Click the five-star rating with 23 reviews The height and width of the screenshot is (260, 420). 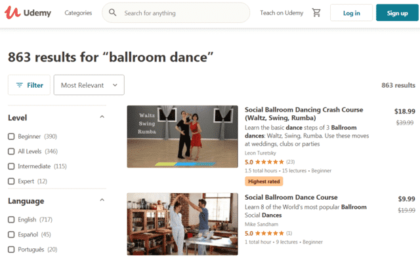click(x=270, y=162)
